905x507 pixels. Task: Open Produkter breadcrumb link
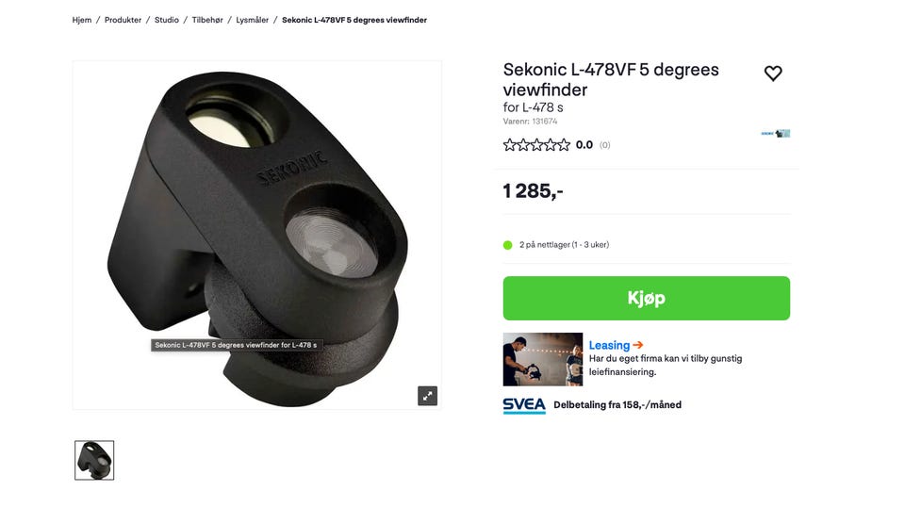[x=123, y=20]
